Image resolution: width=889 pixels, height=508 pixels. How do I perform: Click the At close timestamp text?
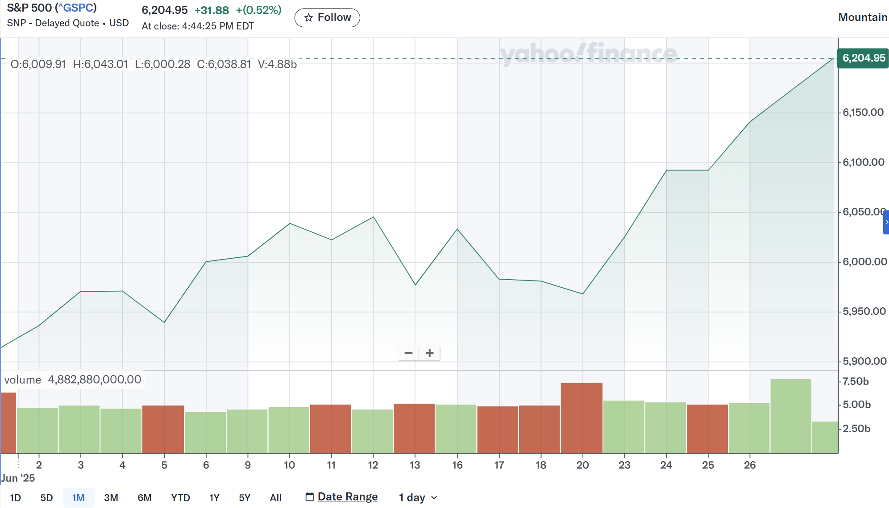point(198,26)
